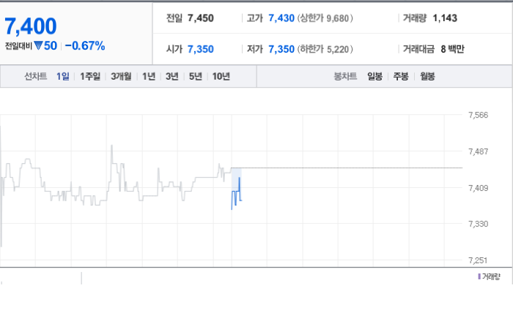This screenshot has height=329, width=513.
Task: Click the 고가 7,430 value
Action: pyautogui.click(x=281, y=18)
